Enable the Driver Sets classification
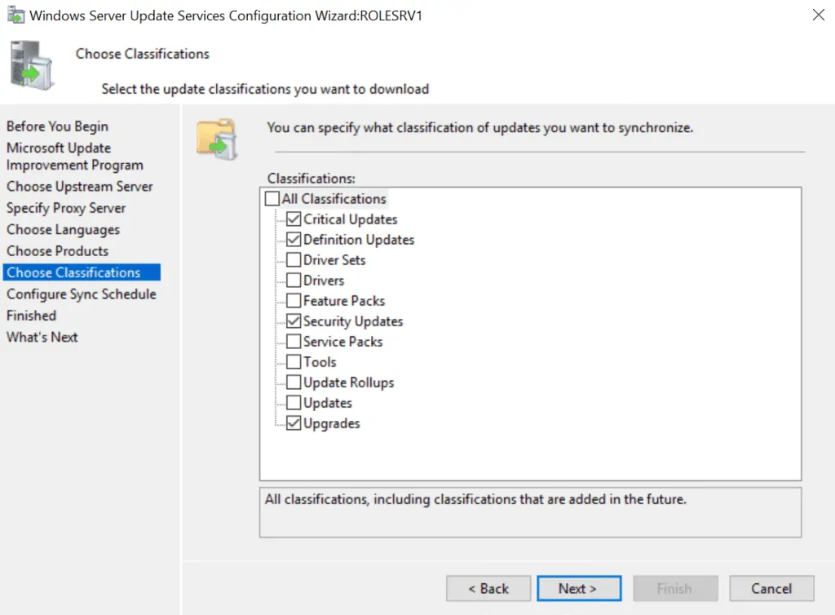This screenshot has width=835, height=615. (294, 259)
